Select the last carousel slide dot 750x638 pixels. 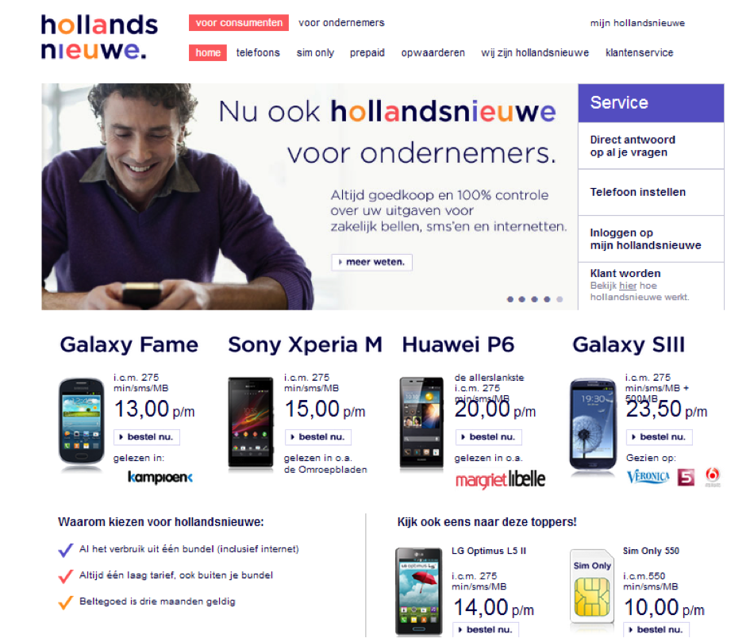(x=560, y=299)
